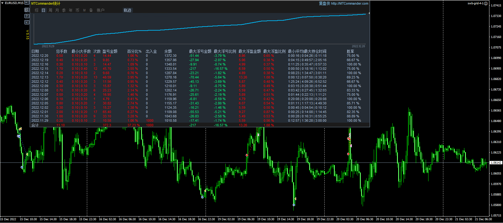Click the M monthly stats icon tab

click(x=84, y=10)
